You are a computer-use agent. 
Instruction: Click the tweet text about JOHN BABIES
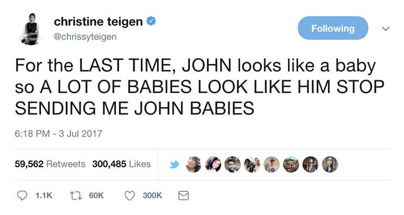(200, 87)
